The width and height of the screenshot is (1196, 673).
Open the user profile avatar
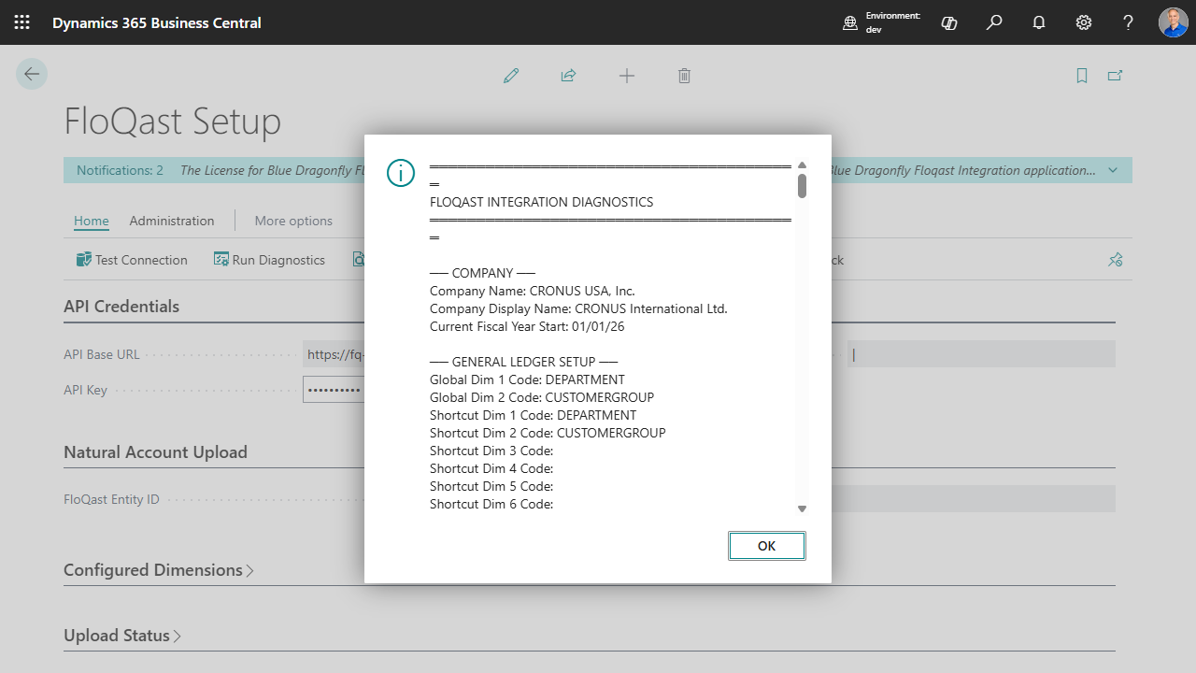click(x=1174, y=22)
